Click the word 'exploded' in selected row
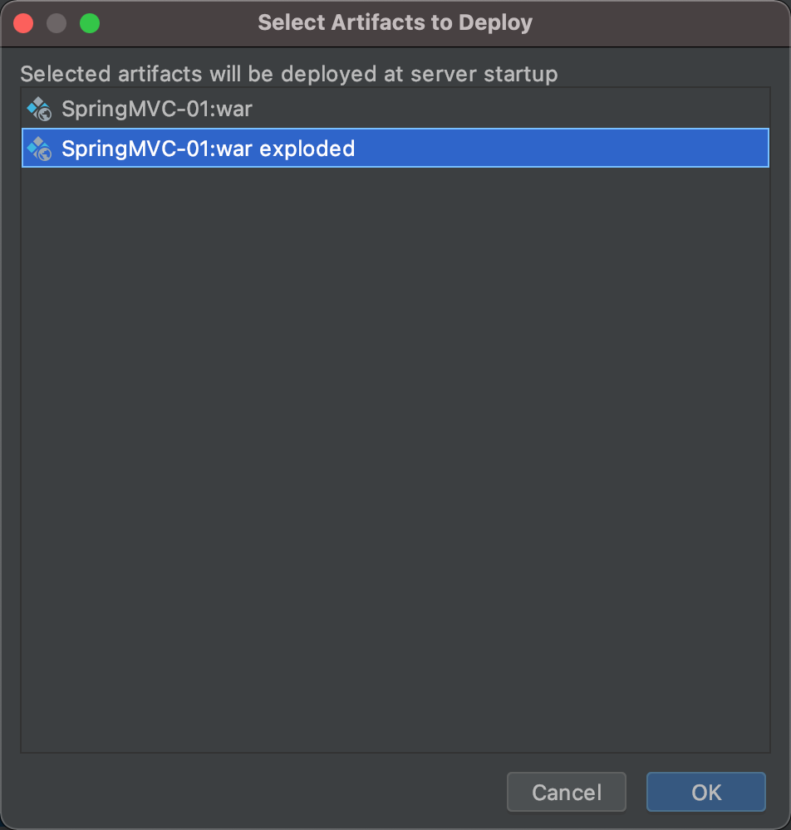 coord(307,149)
